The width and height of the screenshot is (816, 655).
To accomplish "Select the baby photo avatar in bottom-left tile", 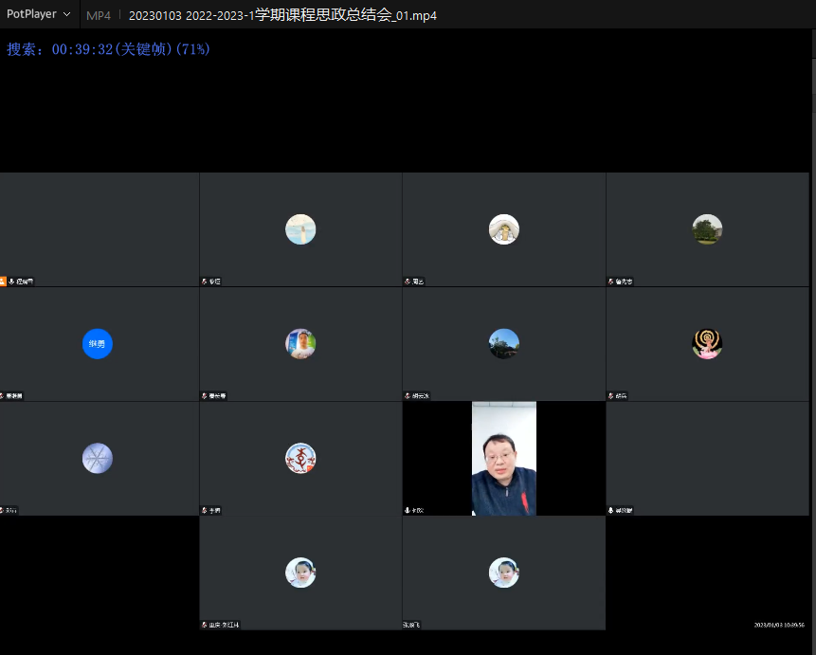I will click(x=300, y=573).
